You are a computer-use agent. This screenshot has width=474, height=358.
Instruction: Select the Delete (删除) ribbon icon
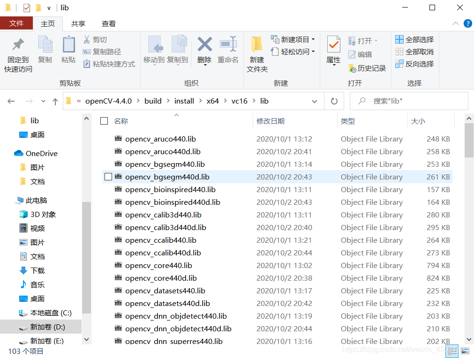[204, 49]
